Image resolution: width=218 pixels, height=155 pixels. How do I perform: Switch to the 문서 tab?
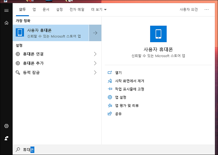46,10
